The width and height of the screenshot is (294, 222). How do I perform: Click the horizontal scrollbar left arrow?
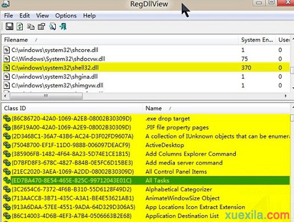(x=5, y=96)
